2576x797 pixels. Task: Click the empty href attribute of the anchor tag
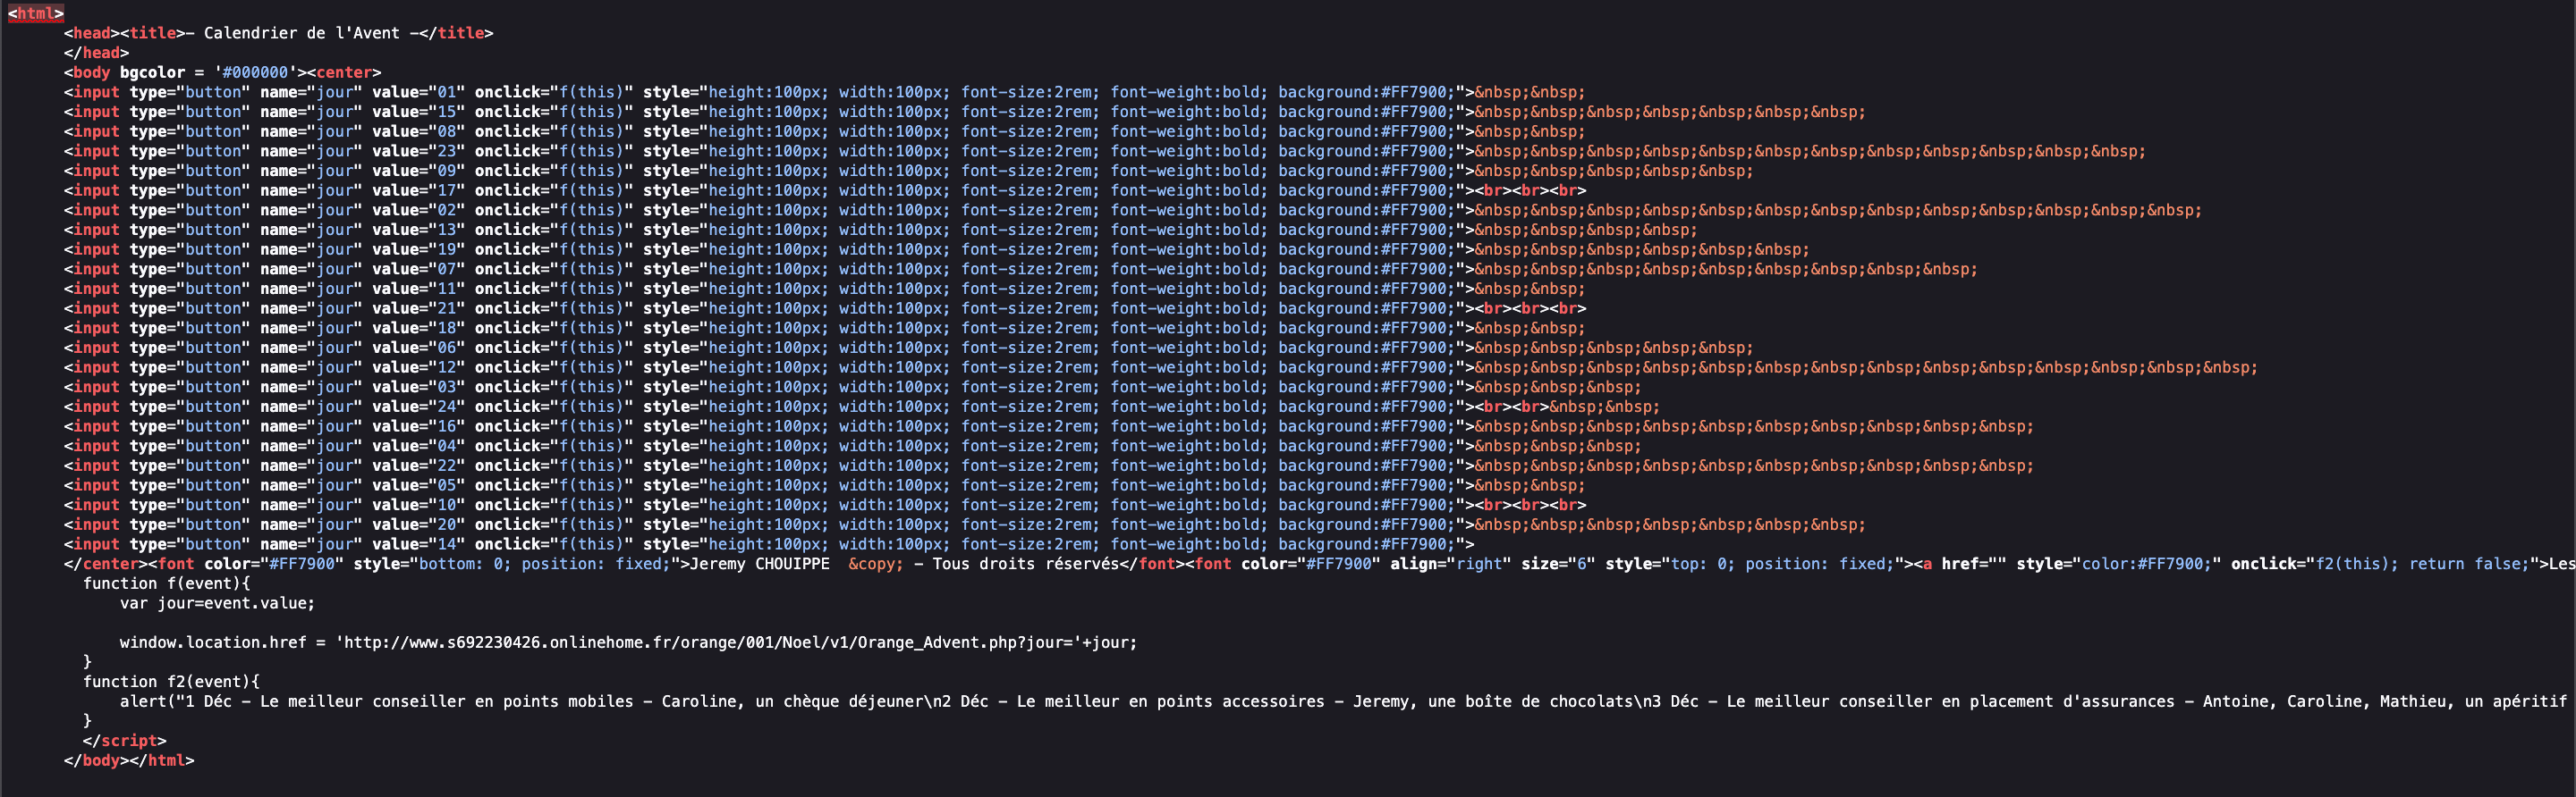pos(1970,565)
